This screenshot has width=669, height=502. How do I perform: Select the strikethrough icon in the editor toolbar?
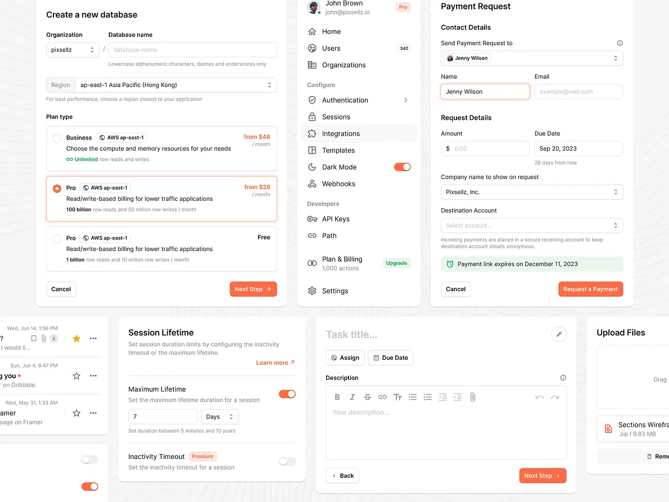tap(367, 397)
